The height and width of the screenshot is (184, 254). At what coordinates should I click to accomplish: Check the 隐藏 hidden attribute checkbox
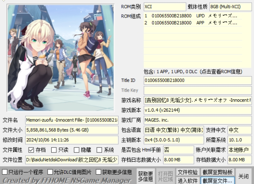(x=76, y=150)
